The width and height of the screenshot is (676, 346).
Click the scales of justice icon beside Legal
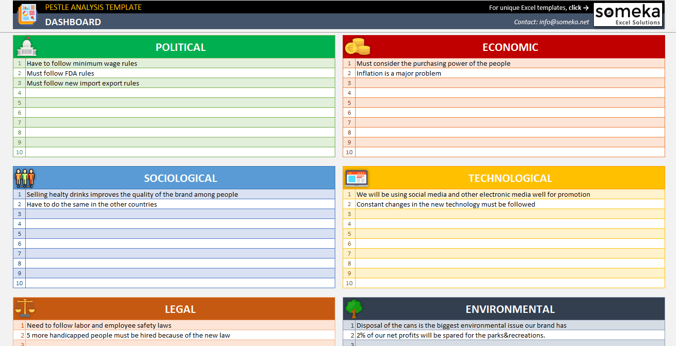(x=26, y=309)
